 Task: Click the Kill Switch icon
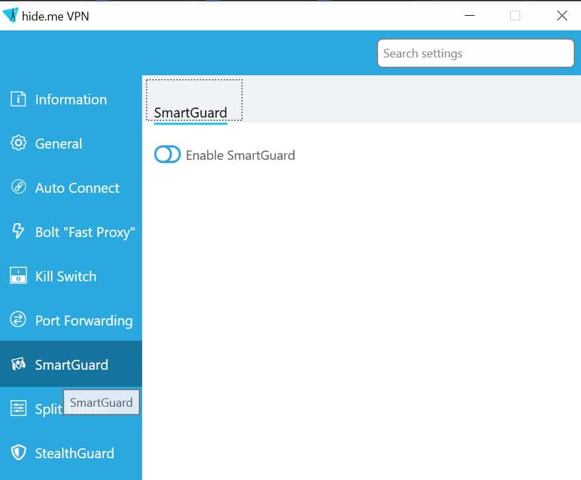(18, 275)
